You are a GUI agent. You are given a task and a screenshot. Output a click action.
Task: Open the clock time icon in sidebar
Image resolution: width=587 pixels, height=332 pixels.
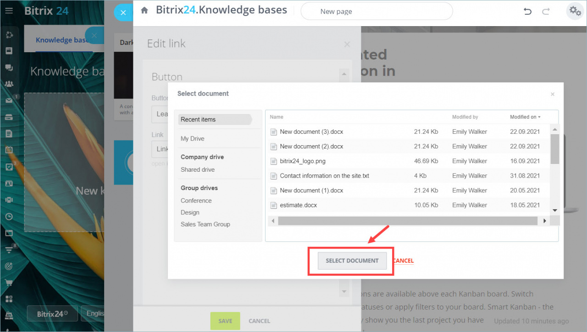(x=9, y=217)
